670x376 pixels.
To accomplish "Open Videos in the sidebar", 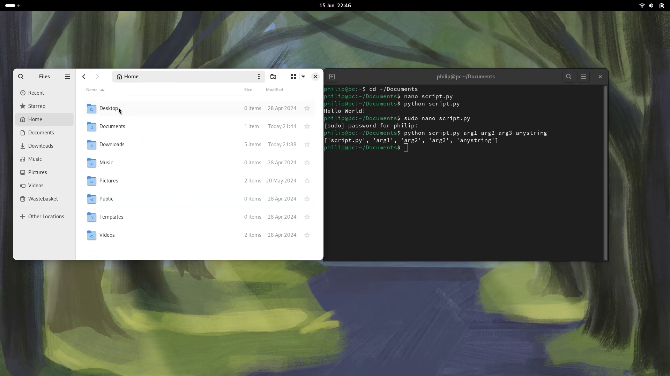I will coord(44,186).
